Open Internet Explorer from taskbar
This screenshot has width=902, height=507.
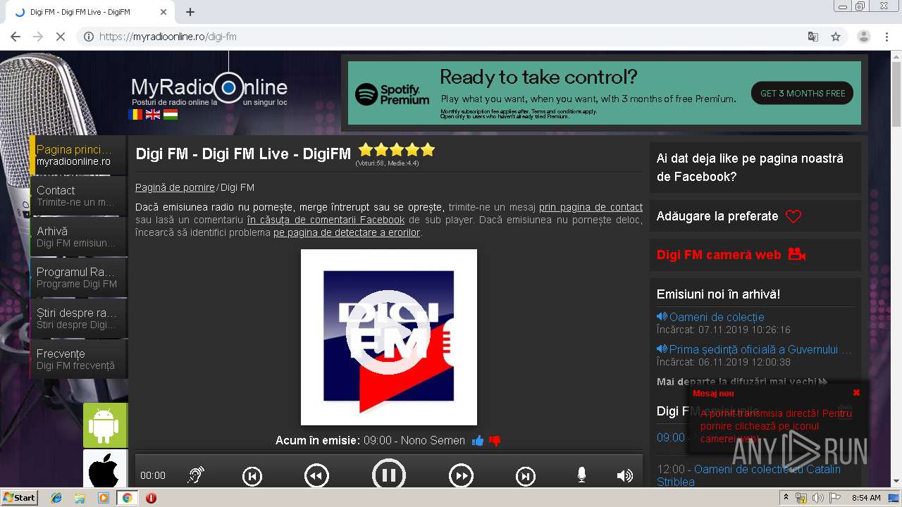pos(56,498)
